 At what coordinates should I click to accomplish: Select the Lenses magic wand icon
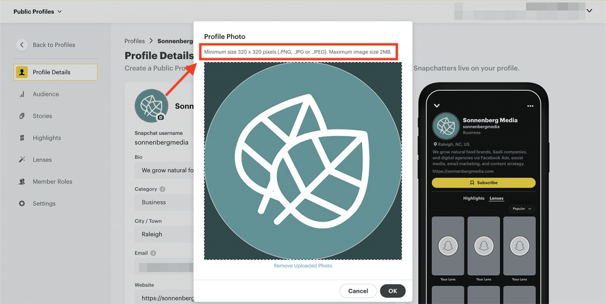(22, 160)
